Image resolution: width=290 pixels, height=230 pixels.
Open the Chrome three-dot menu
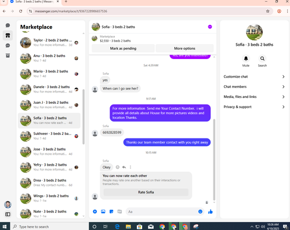pyautogui.click(x=288, y=11)
